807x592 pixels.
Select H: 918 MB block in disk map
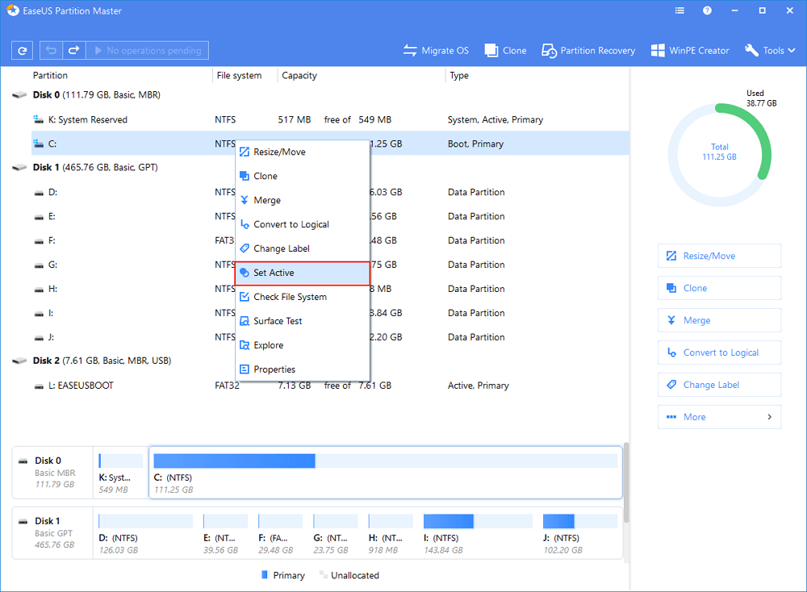[x=391, y=533]
